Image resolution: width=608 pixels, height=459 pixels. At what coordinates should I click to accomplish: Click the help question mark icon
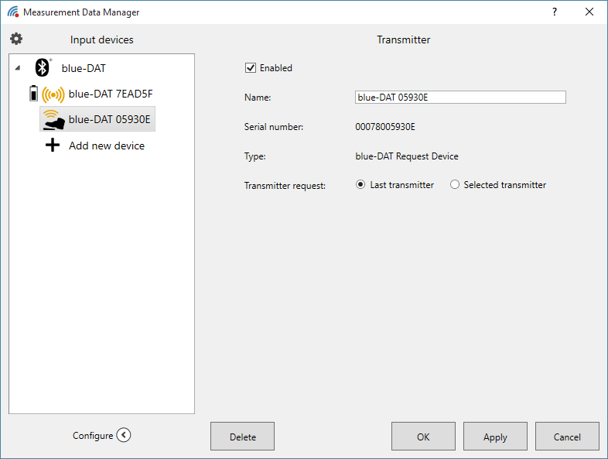(x=554, y=12)
